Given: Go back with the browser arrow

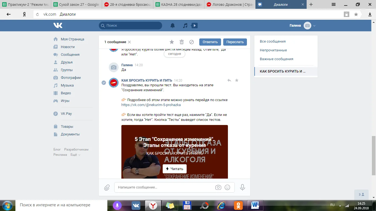Looking at the screenshot, I should pos(9,14).
